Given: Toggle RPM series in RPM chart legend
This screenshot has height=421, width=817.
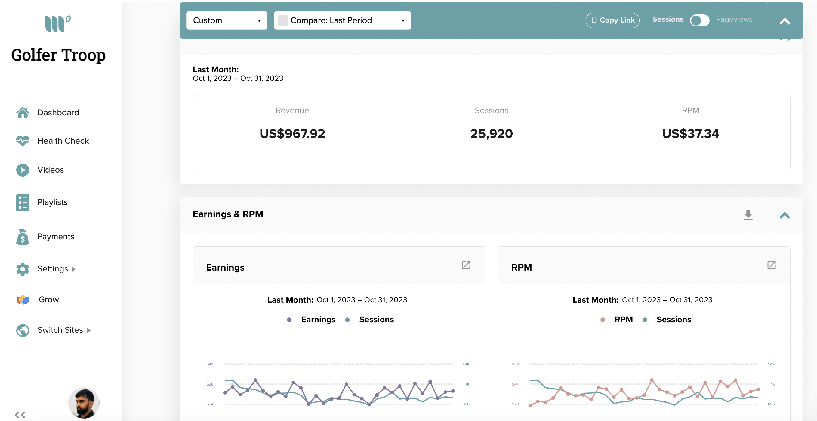Looking at the screenshot, I should 616,320.
